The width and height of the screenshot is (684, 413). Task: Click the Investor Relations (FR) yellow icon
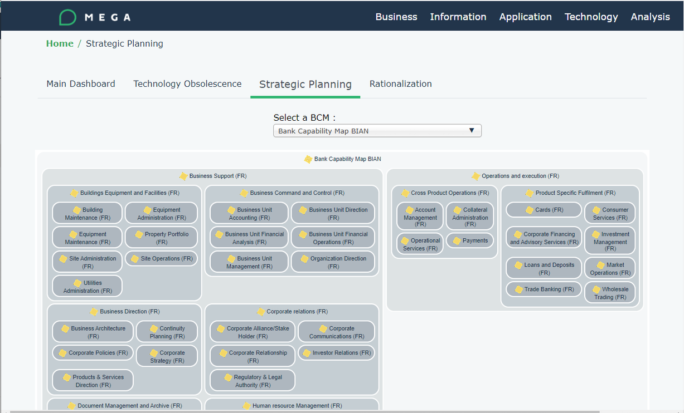point(306,353)
